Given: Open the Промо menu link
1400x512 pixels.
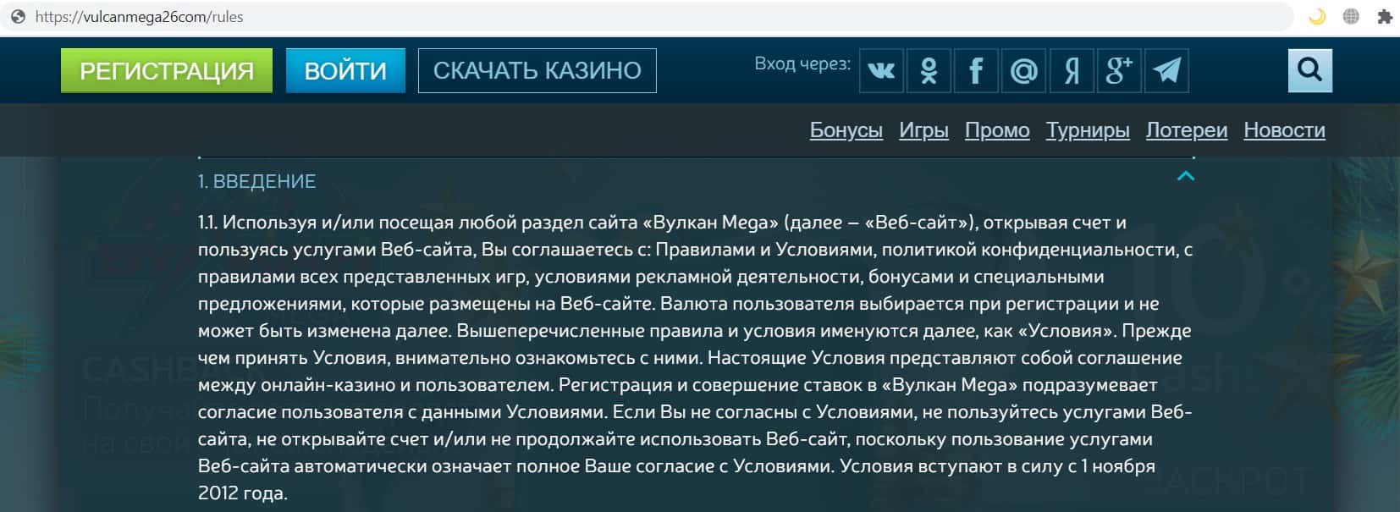Looking at the screenshot, I should pos(997,130).
